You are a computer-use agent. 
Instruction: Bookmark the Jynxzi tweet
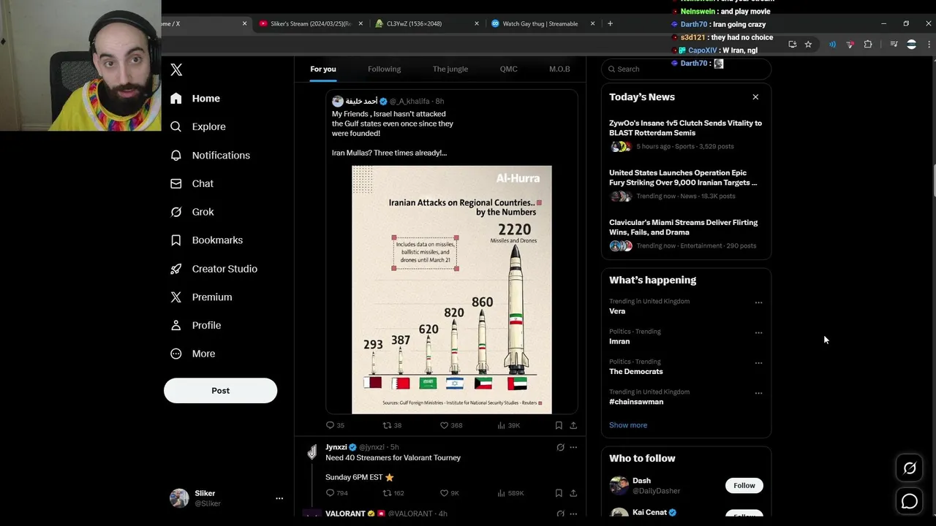pyautogui.click(x=559, y=493)
